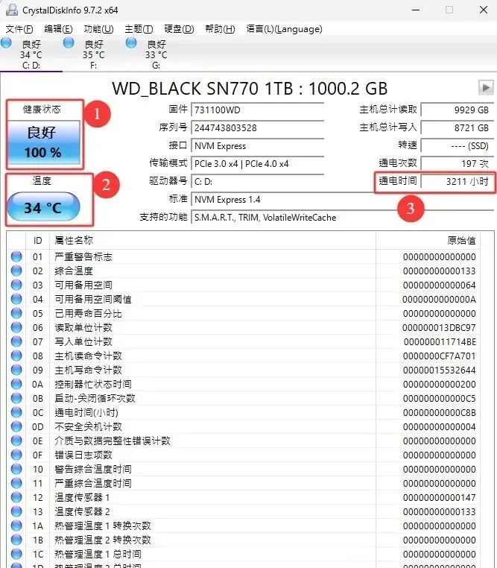Click status icon for row 07 写入单位计数
497x568 pixels.
point(16,341)
